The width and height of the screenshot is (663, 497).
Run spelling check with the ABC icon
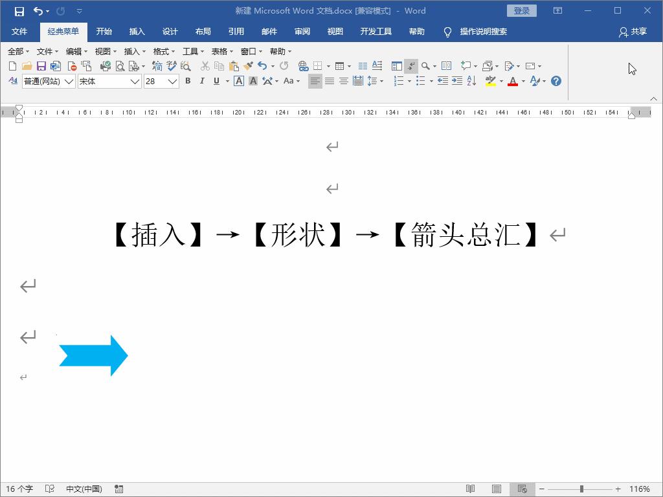tap(171, 65)
